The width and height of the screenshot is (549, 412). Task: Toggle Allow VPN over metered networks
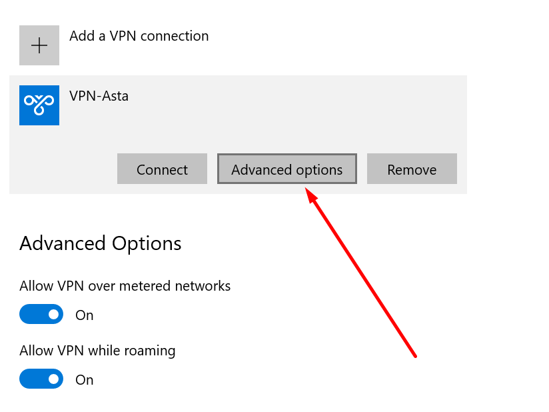pos(41,315)
